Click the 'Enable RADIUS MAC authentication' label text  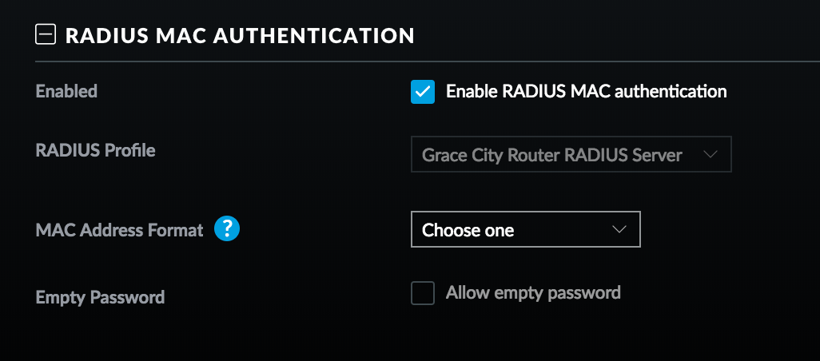point(586,92)
